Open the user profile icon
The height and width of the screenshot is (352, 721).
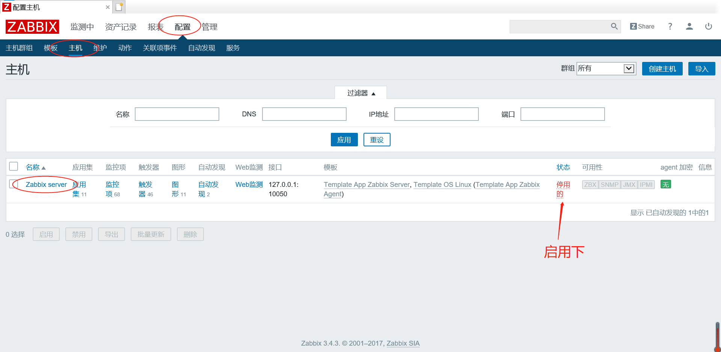tap(689, 26)
